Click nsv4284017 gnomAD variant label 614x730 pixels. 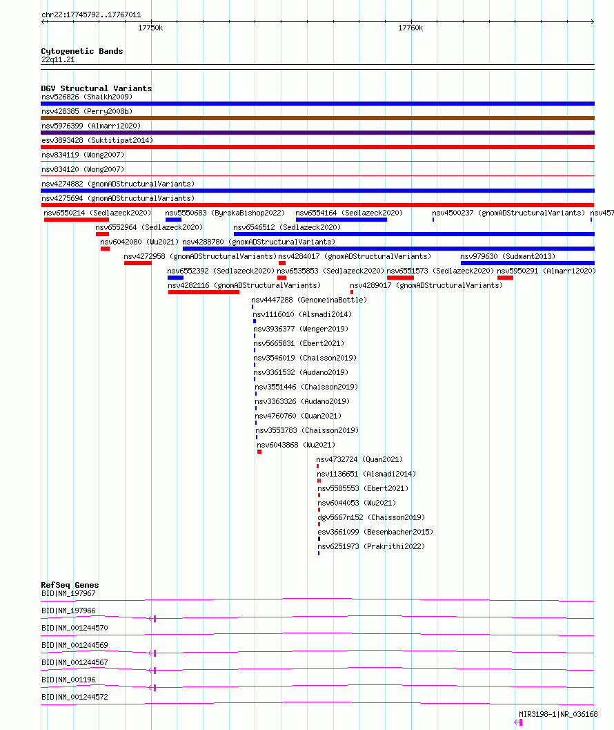tap(355, 256)
